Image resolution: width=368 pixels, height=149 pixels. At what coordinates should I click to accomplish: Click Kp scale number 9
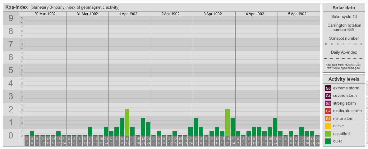point(11,18)
